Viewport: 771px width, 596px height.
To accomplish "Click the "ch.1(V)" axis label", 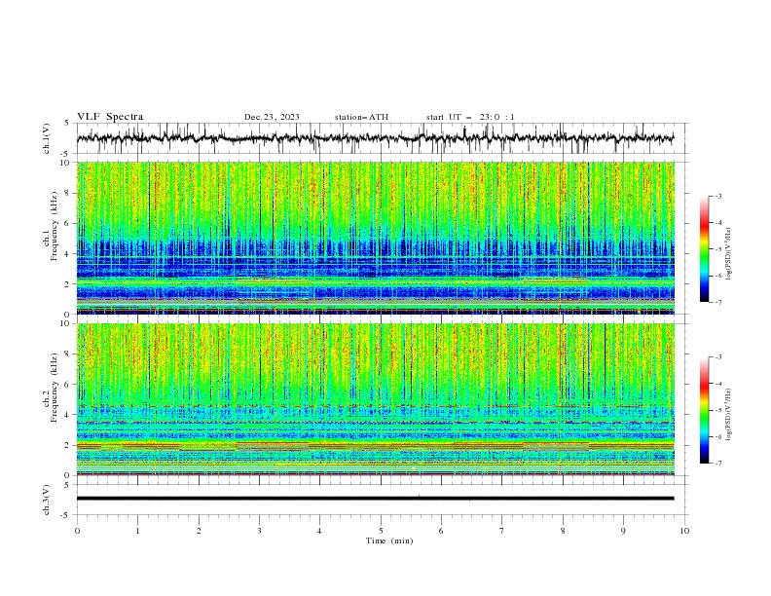I will pyautogui.click(x=47, y=138).
